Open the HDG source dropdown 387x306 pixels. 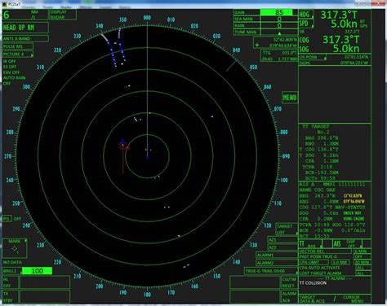coord(306,15)
